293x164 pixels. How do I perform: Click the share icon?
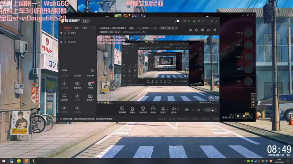pyautogui.click(x=215, y=30)
